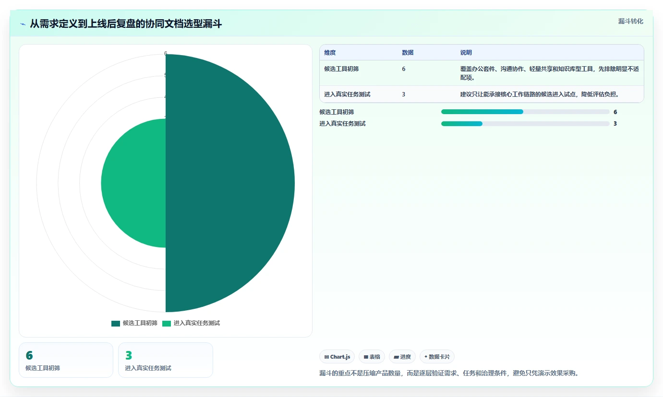Image resolution: width=663 pixels, height=397 pixels.
Task: Click the lightning icon beside the title
Action: tap(23, 24)
